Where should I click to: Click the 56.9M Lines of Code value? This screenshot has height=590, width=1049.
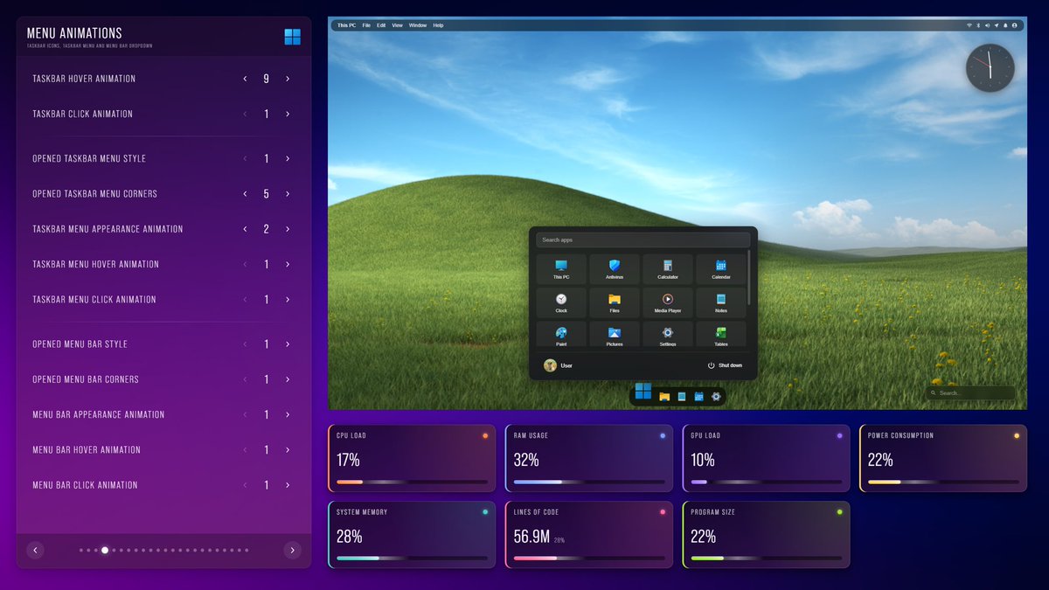point(531,537)
